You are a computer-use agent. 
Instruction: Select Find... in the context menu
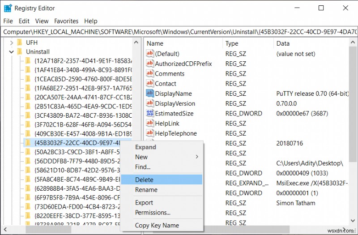tap(162, 167)
